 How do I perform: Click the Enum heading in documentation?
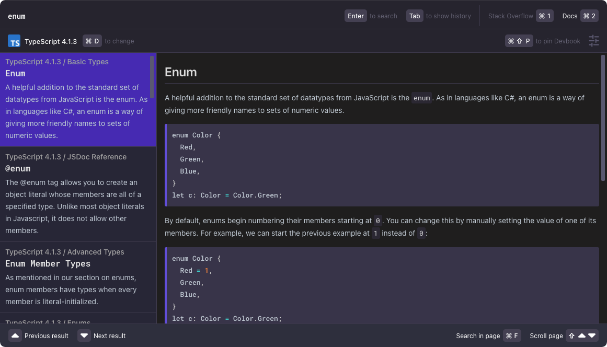point(181,72)
